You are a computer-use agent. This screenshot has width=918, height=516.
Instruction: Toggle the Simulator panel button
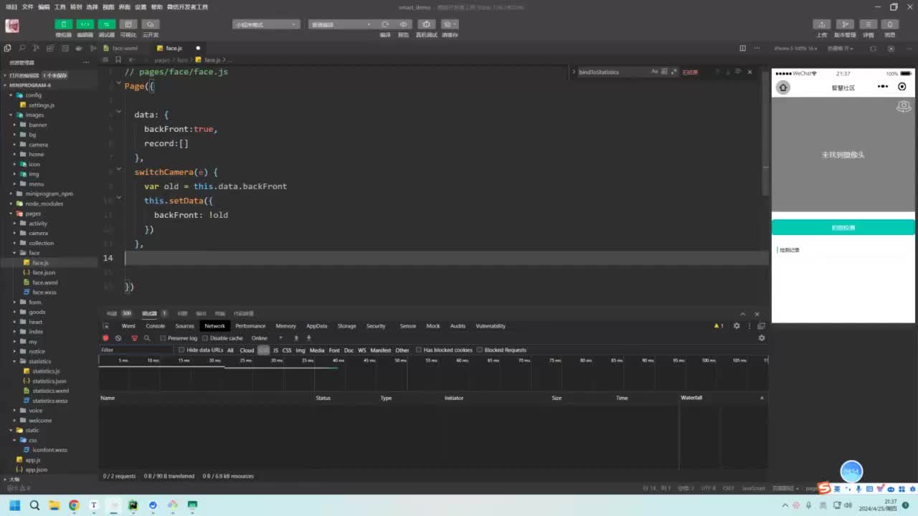(64, 24)
